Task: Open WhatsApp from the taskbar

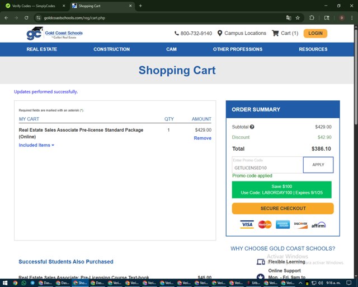Action: click(x=23, y=283)
